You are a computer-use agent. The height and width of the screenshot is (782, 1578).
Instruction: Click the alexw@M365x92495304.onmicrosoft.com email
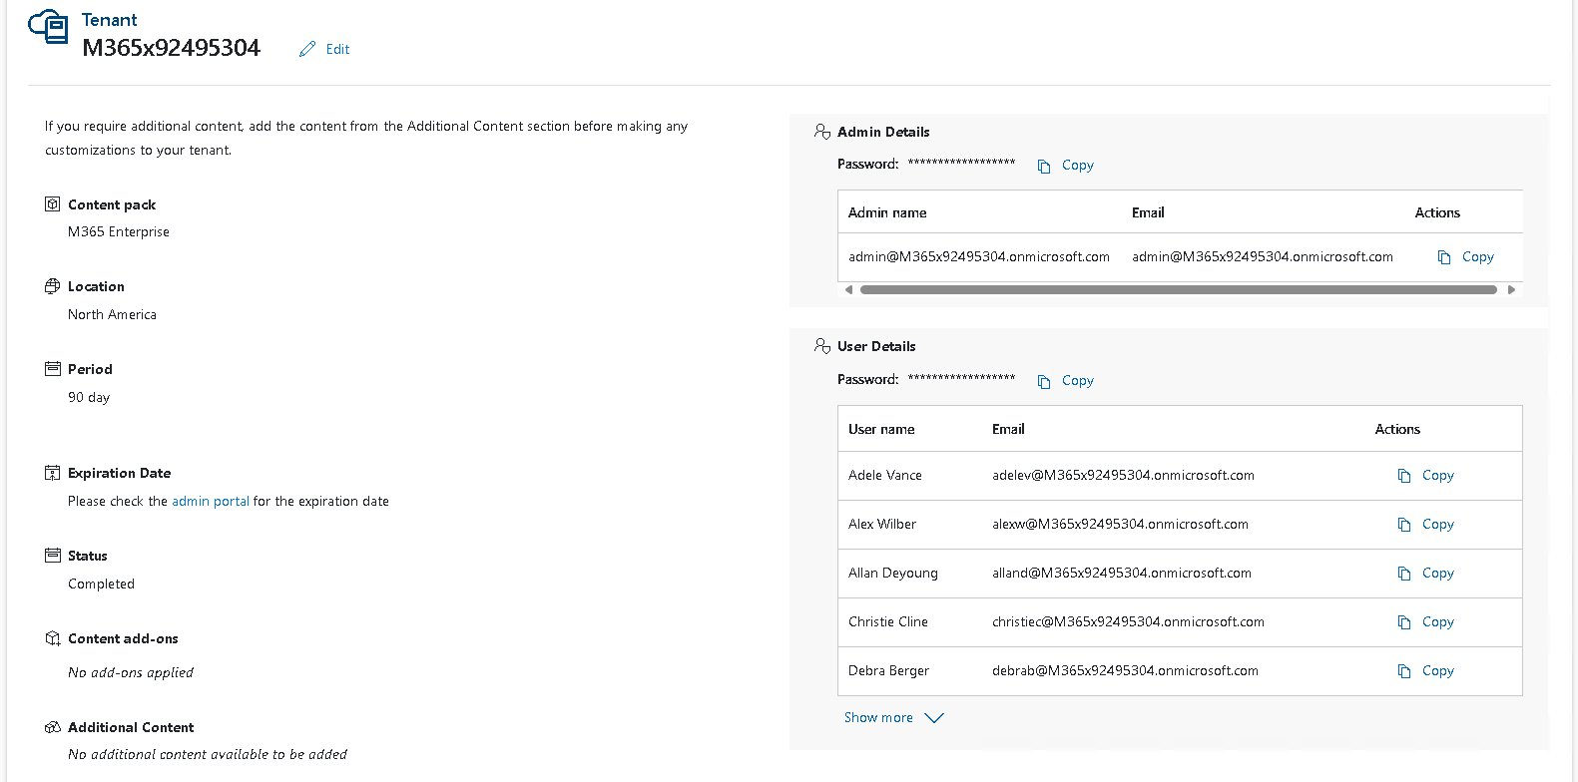pyautogui.click(x=1120, y=524)
